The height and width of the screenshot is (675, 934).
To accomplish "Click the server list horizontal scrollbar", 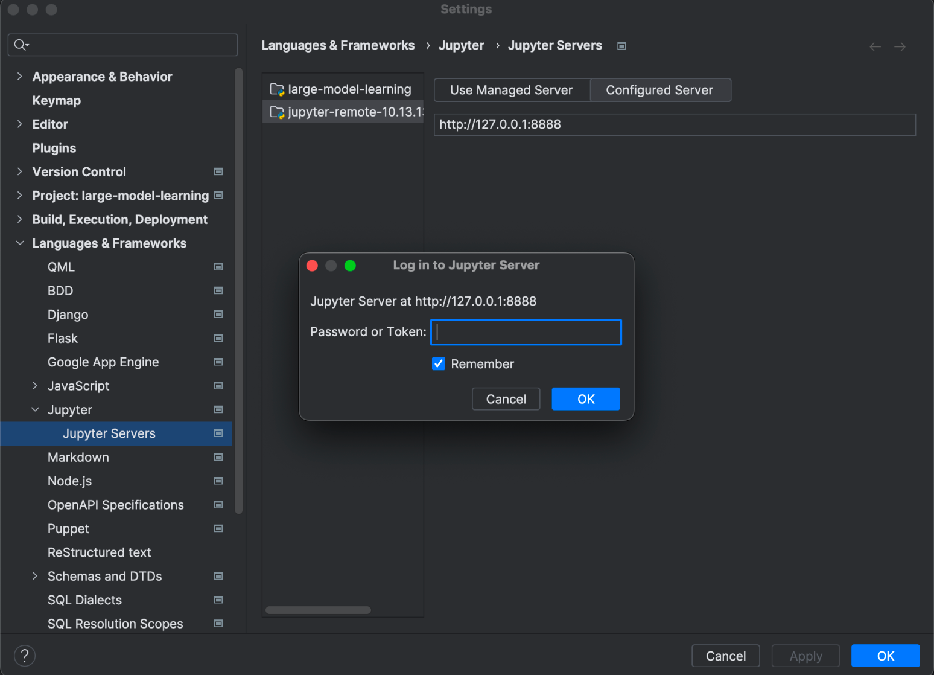I will (319, 610).
